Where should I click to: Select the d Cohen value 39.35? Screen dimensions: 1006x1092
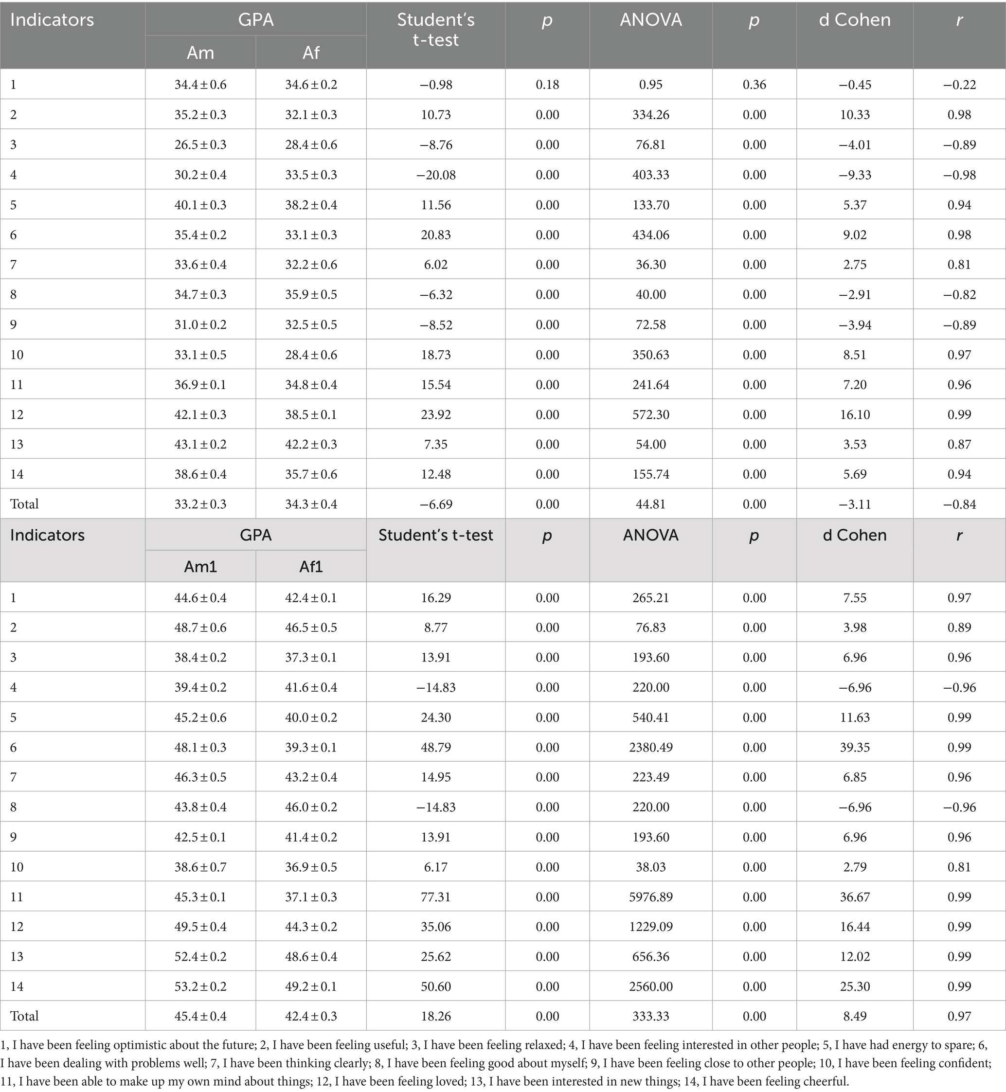point(855,747)
